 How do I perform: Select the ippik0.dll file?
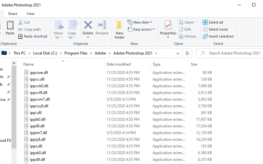(x=38, y=119)
